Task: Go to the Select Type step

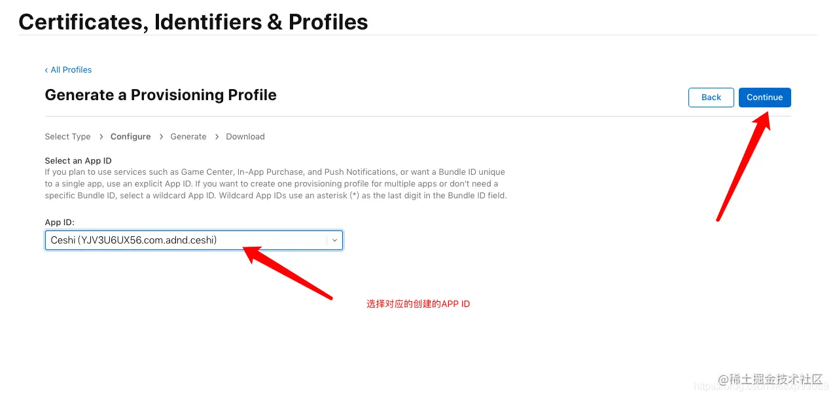Action: pos(67,137)
